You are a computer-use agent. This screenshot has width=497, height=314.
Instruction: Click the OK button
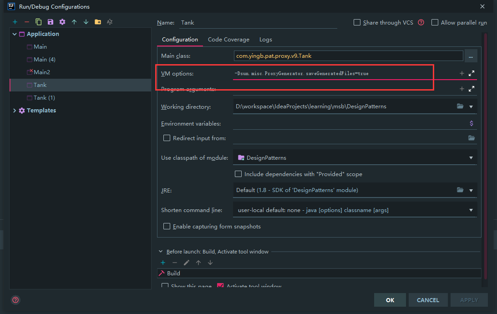[390, 300]
